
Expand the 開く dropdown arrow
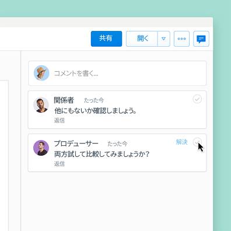[x=163, y=38]
